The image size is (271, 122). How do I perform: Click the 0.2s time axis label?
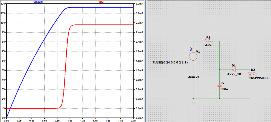(x=19, y=120)
